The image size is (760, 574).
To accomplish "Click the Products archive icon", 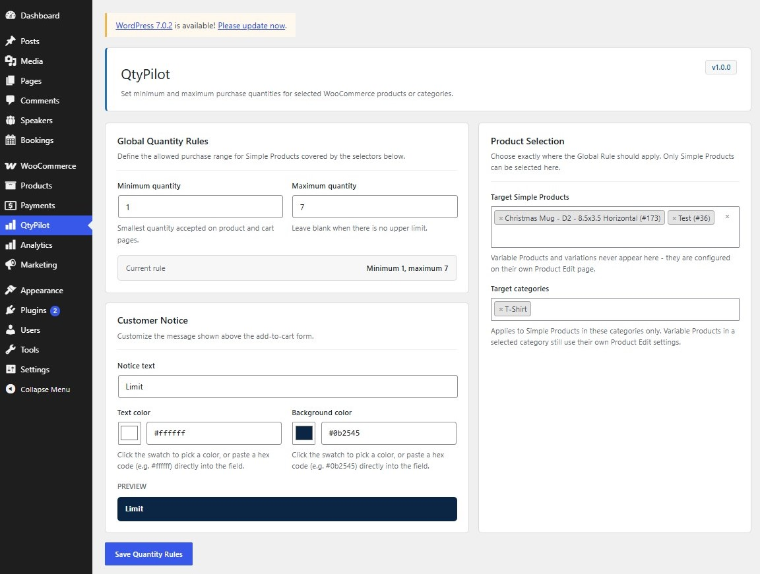I will click(x=10, y=186).
